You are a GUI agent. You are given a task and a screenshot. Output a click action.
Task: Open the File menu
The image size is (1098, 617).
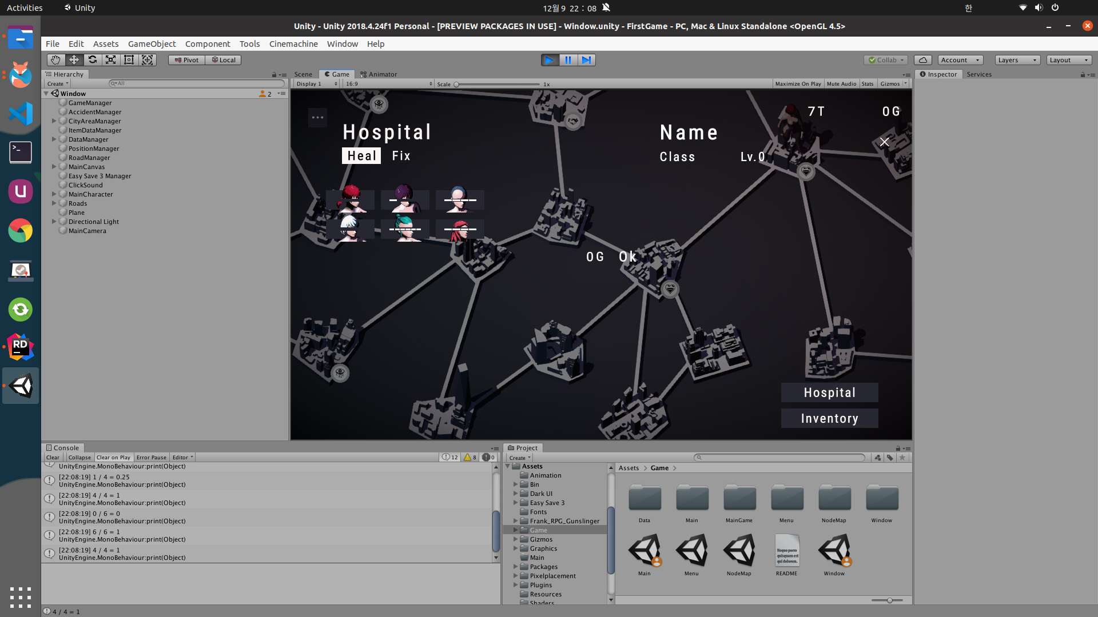coord(53,44)
